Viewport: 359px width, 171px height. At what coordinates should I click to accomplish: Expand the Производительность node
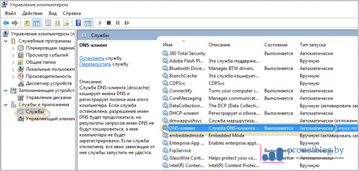pyautogui.click(x=13, y=76)
